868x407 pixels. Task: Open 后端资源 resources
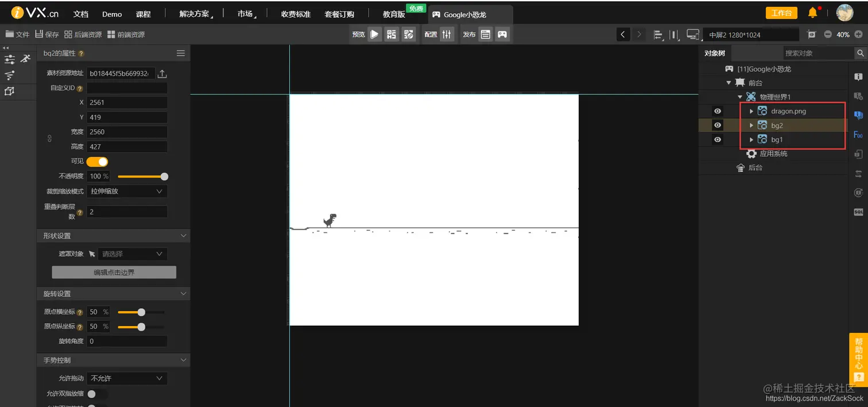click(x=83, y=34)
